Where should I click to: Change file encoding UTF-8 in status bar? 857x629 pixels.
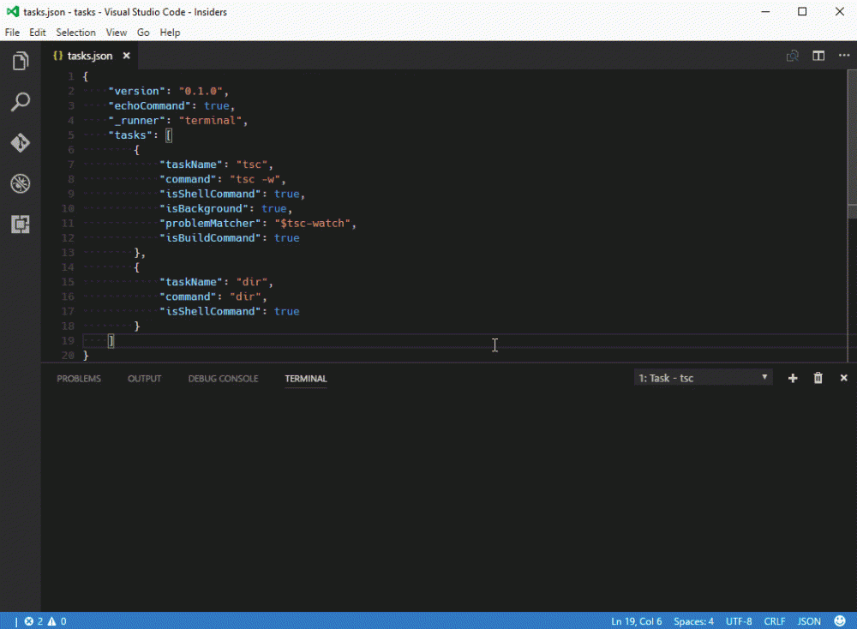(738, 621)
